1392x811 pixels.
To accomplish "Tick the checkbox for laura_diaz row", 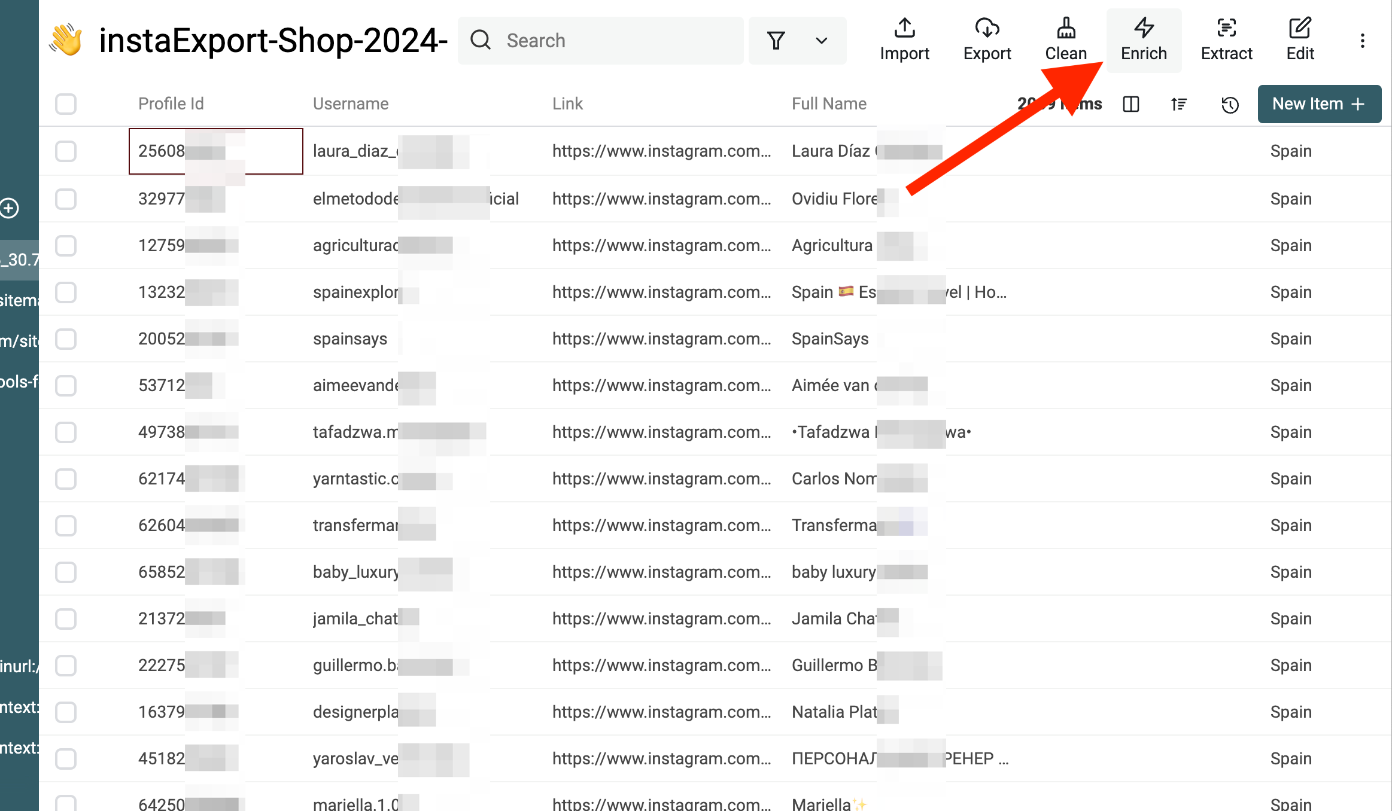I will 66,151.
